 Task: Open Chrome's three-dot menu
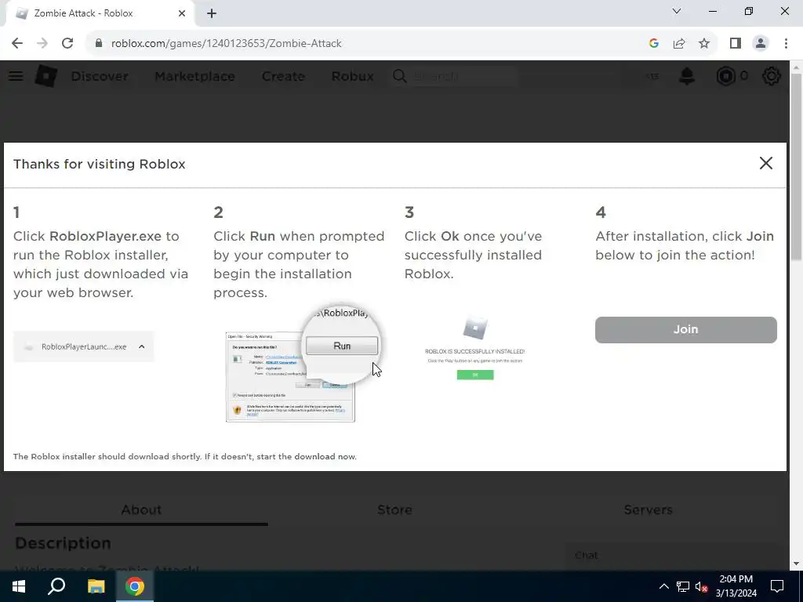coord(786,44)
